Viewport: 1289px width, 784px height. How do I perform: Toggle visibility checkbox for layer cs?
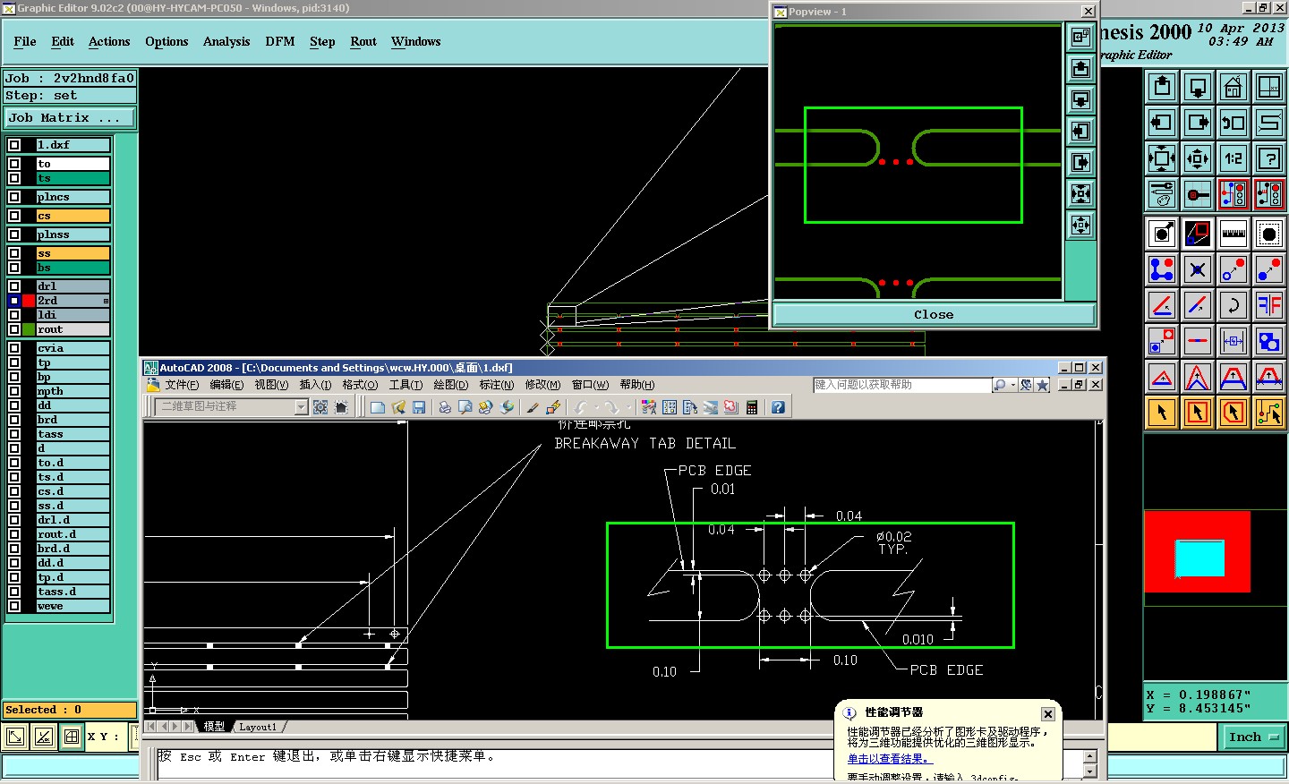coord(14,216)
